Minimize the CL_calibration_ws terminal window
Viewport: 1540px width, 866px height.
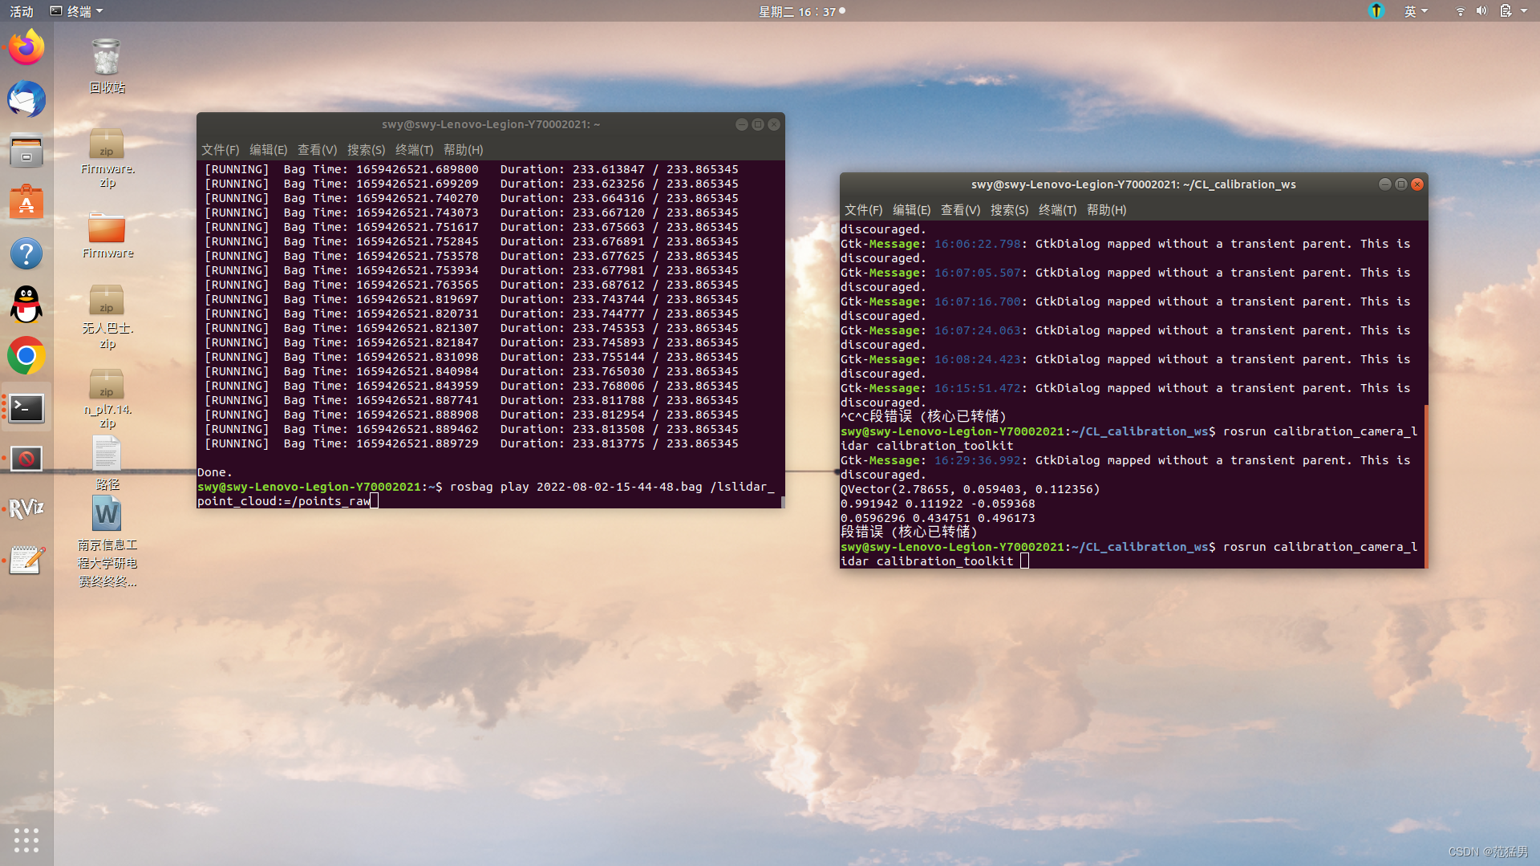pos(1385,184)
